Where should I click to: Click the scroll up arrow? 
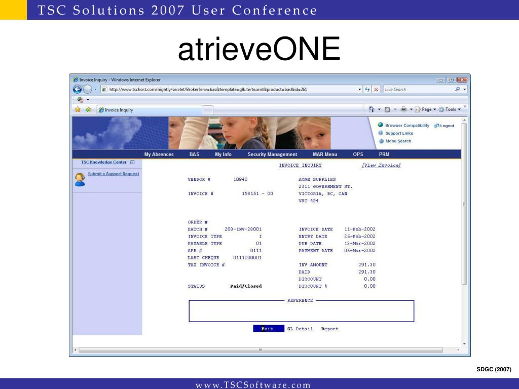pos(464,120)
